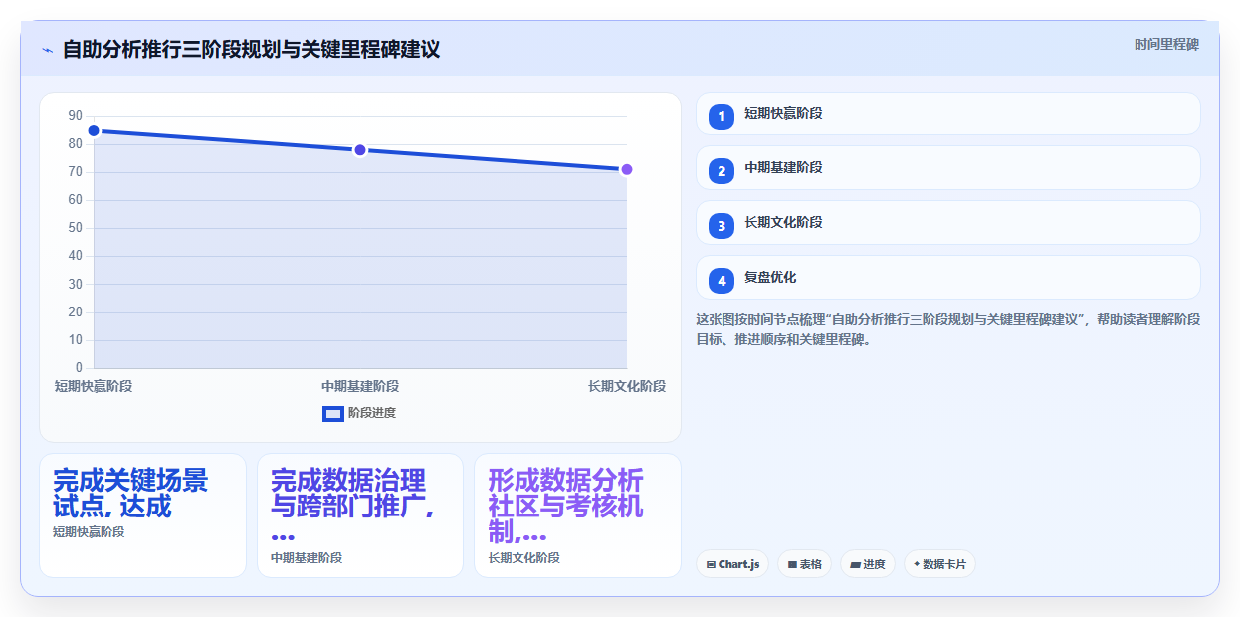Click the 数据卡片 tag label
Image resolution: width=1240 pixels, height=617 pixels.
click(x=944, y=564)
